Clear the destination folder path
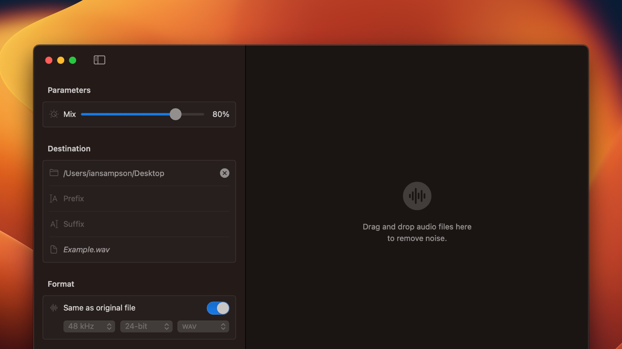622x349 pixels. point(224,173)
